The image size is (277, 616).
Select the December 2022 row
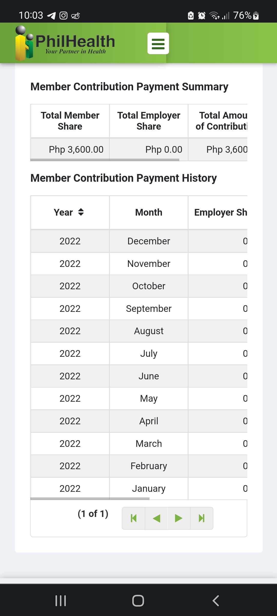coord(139,241)
